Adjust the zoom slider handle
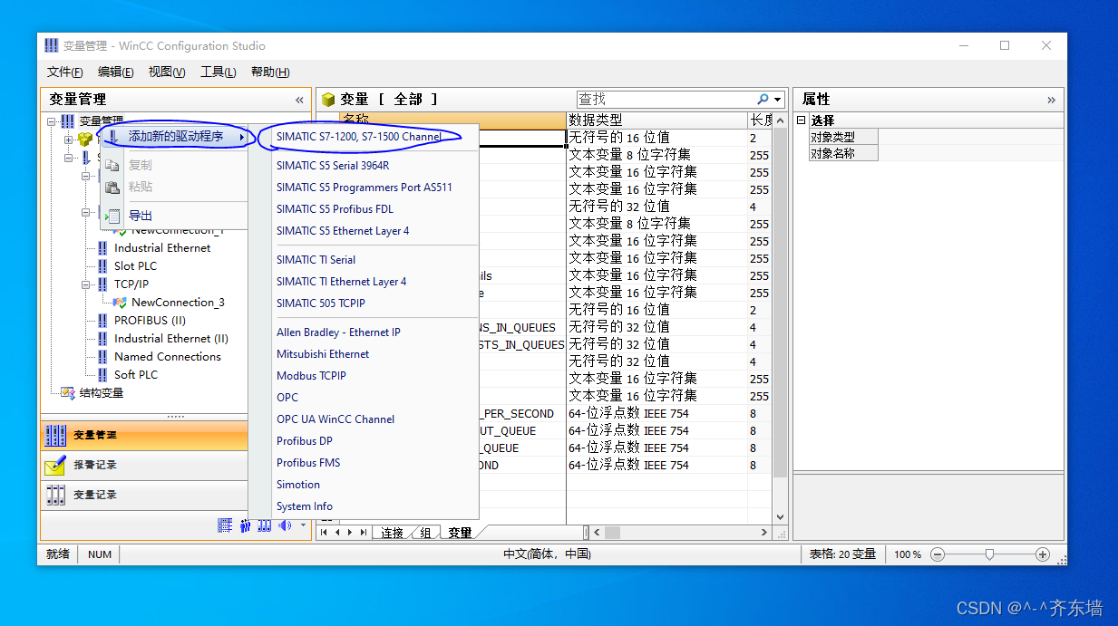Viewport: 1118px width, 626px height. pos(989,554)
